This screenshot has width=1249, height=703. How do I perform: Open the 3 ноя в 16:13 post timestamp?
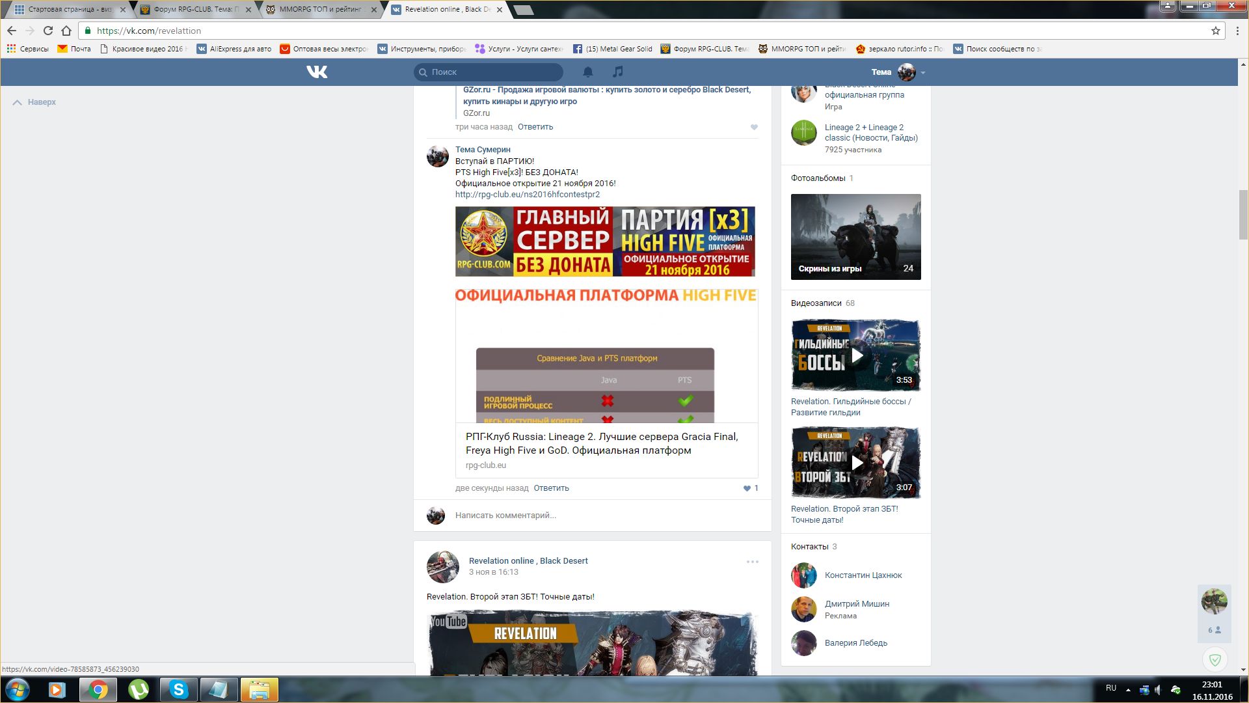coord(494,572)
